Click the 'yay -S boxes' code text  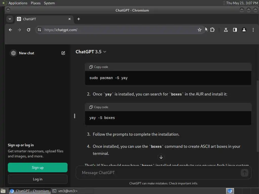point(102,118)
